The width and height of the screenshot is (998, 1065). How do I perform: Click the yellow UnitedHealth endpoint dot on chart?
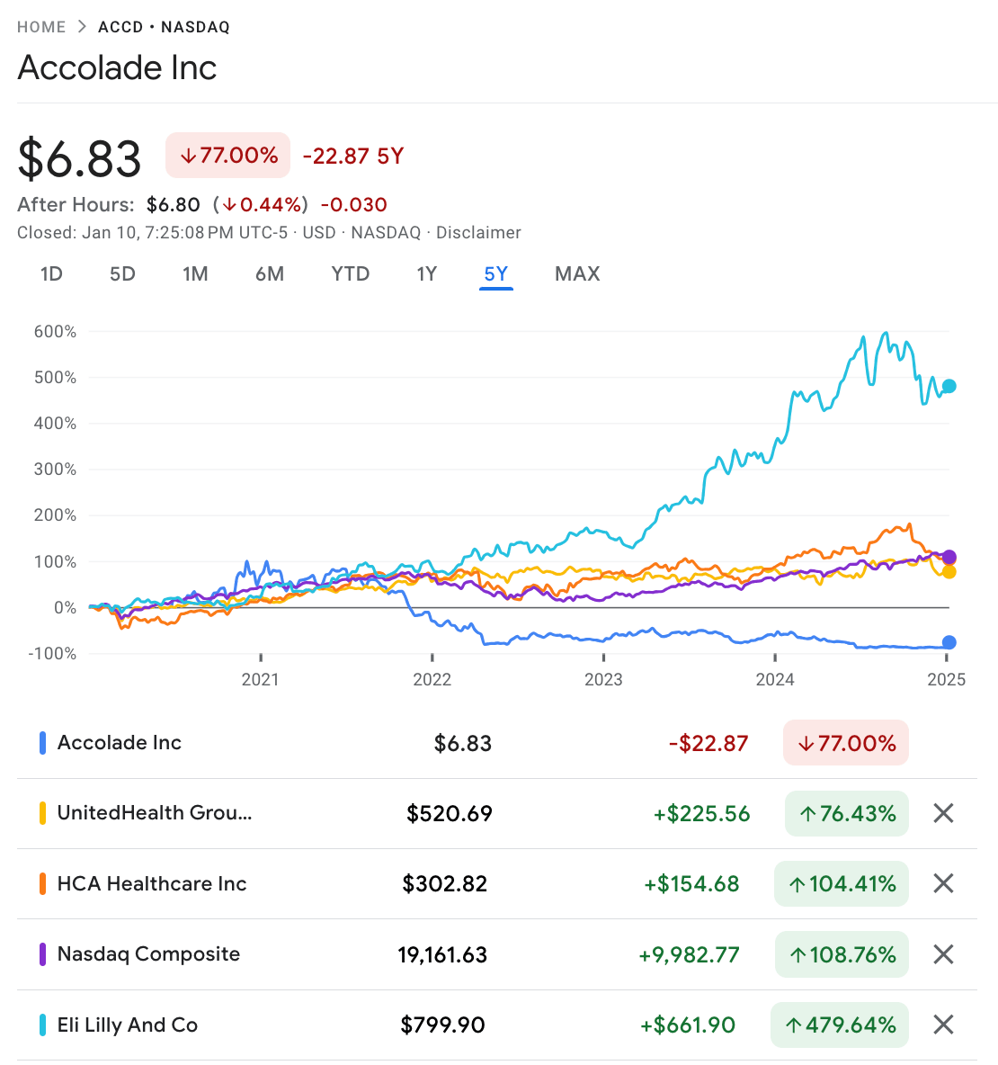click(x=949, y=572)
